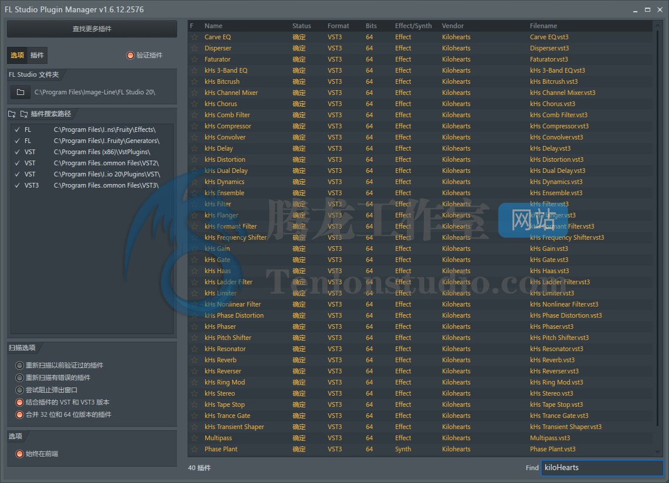Click the I..io 20\Plugins\VST\ path row
Image resolution: width=669 pixels, height=483 pixels.
pos(92,174)
